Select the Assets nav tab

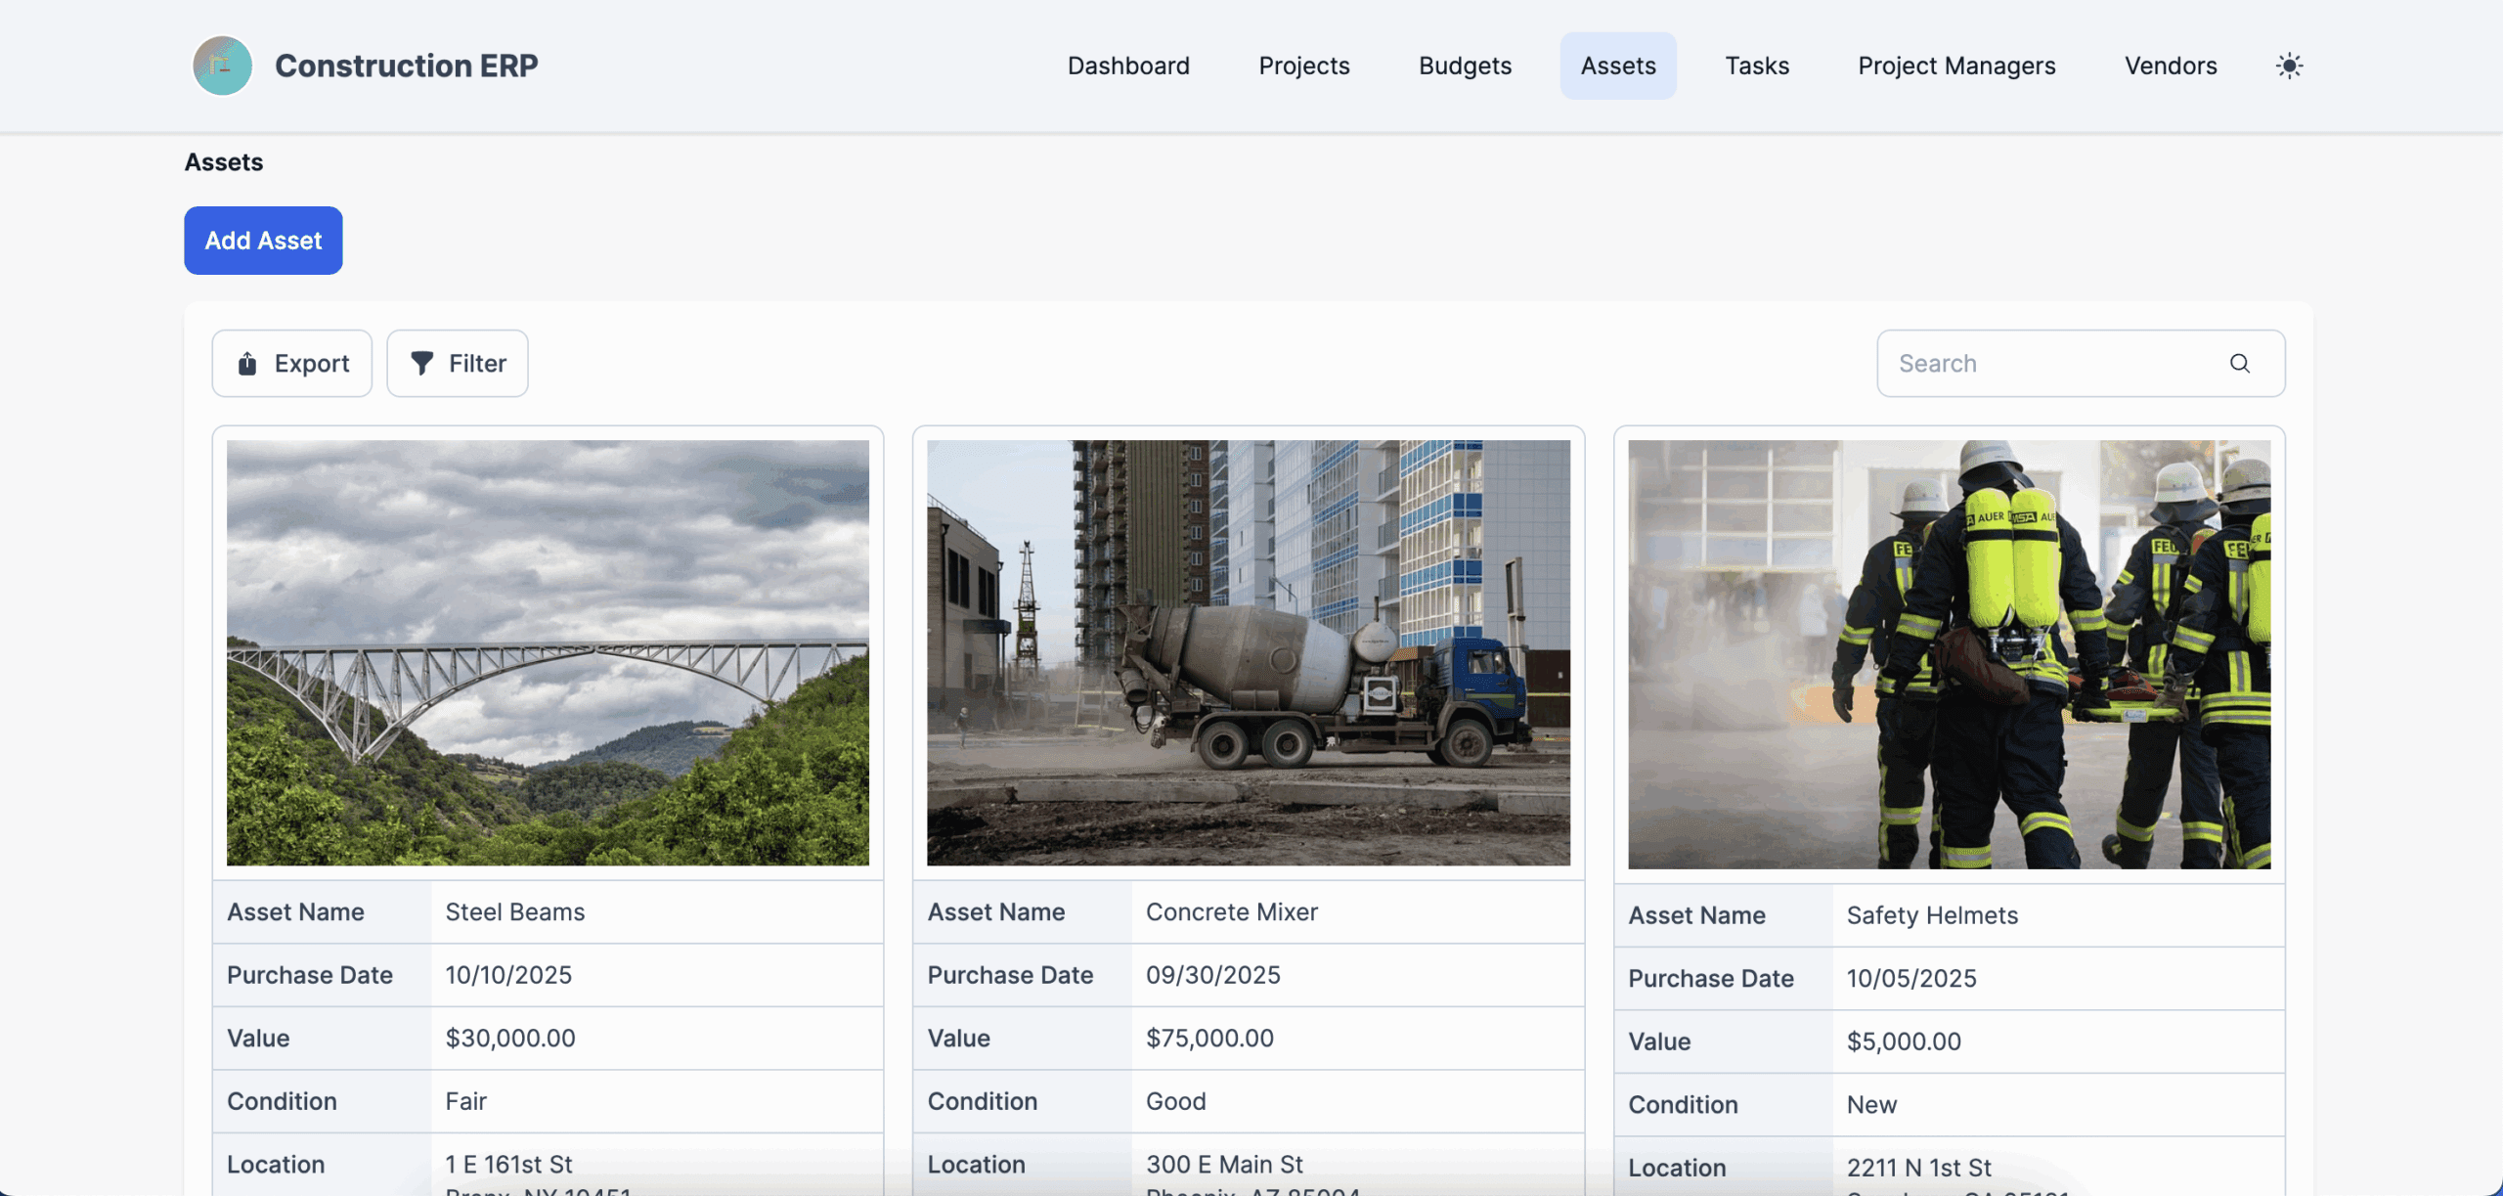tap(1617, 66)
